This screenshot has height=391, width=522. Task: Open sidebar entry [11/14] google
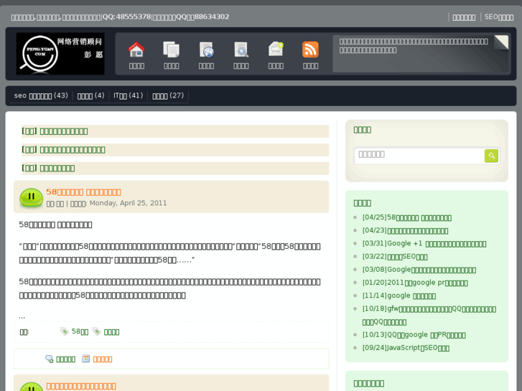(399, 296)
